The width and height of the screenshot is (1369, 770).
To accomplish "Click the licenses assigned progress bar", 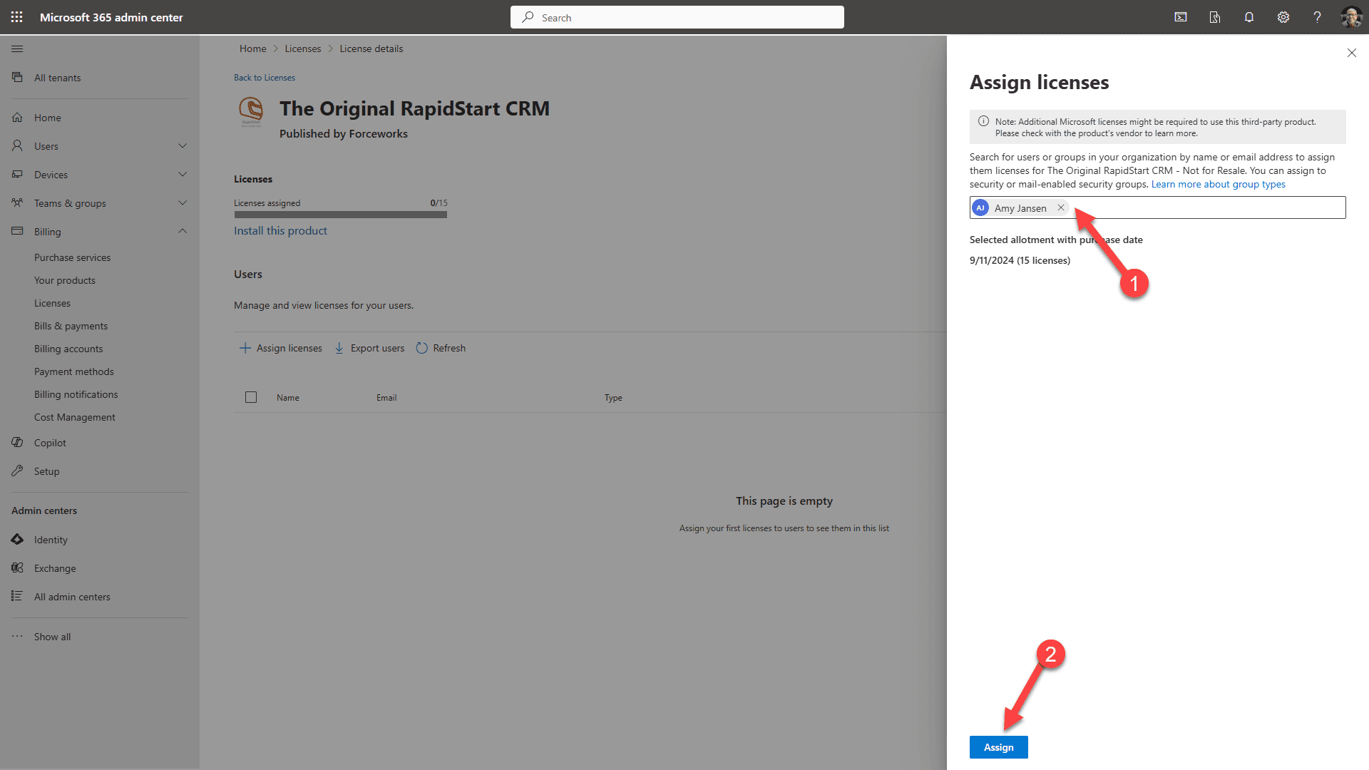I will pyautogui.click(x=340, y=214).
